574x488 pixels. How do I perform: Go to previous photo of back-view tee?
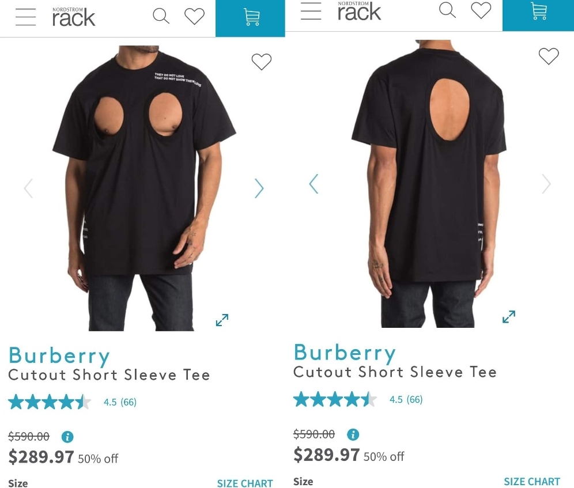click(x=314, y=184)
